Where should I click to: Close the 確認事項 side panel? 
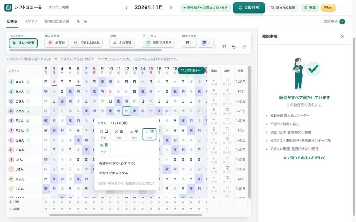343,36
